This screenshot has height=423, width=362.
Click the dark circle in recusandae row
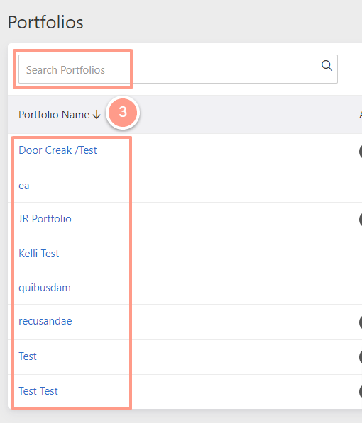[x=361, y=322]
